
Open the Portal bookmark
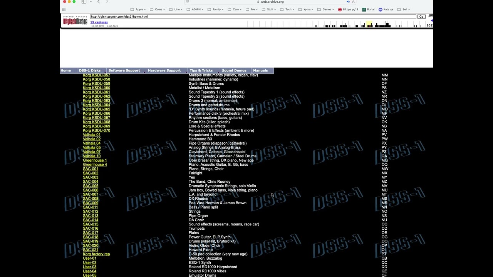[x=368, y=9]
